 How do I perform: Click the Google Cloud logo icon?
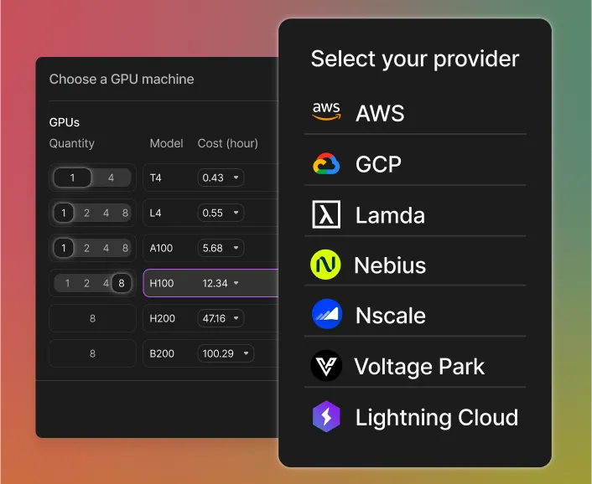tap(326, 163)
